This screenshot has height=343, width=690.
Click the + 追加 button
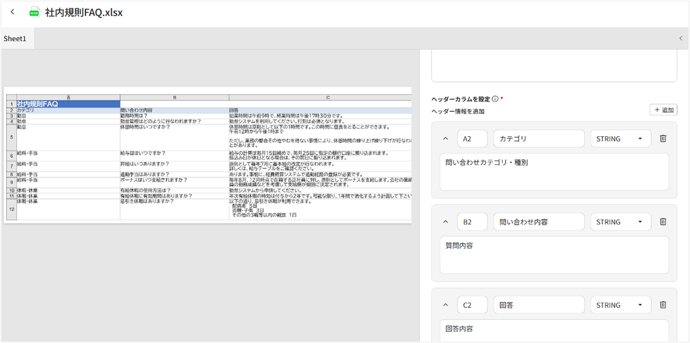pyautogui.click(x=663, y=110)
